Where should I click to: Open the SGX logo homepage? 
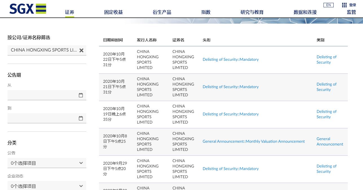point(28,9)
